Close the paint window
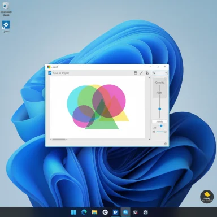 165,67
